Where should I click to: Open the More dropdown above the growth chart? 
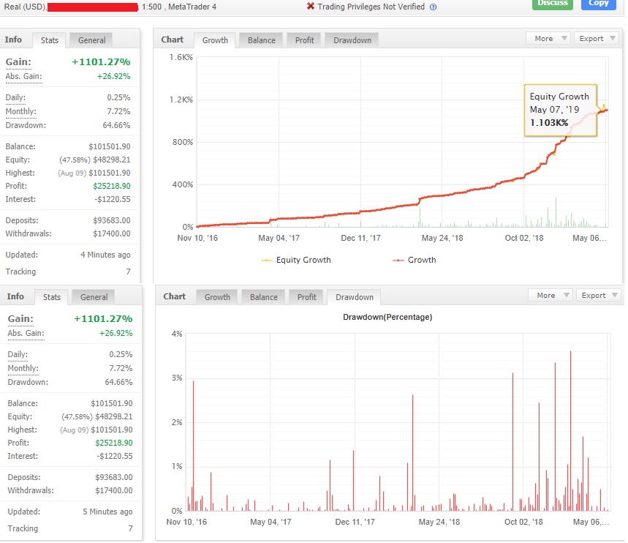pyautogui.click(x=548, y=39)
